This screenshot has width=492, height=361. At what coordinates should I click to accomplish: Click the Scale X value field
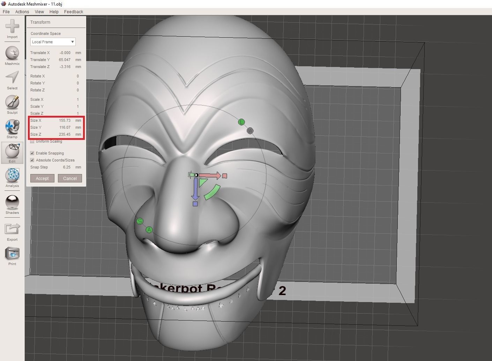[x=77, y=99]
